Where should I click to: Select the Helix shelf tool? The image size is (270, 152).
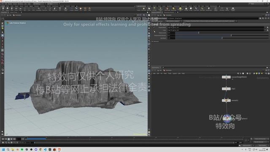[x=89, y=9]
